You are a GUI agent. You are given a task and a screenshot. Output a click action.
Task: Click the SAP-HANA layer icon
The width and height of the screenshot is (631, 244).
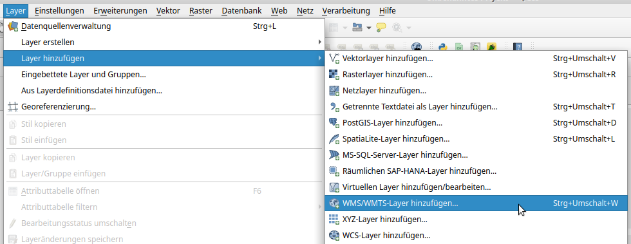click(334, 171)
